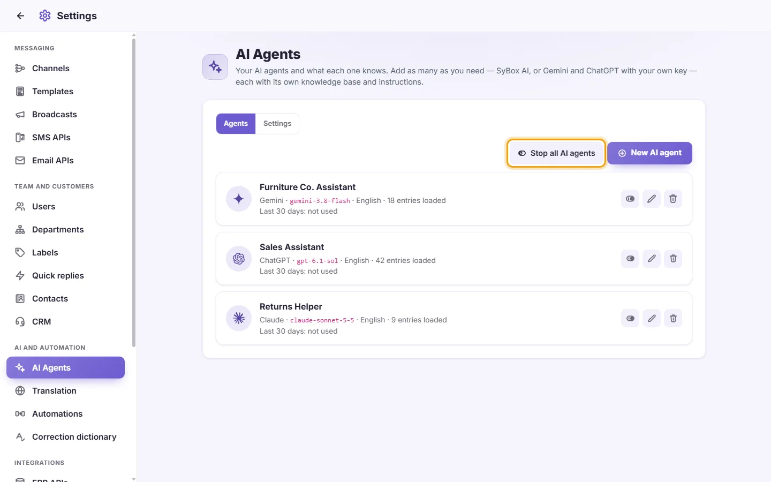Click the Automations icon in sidebar

tap(20, 414)
